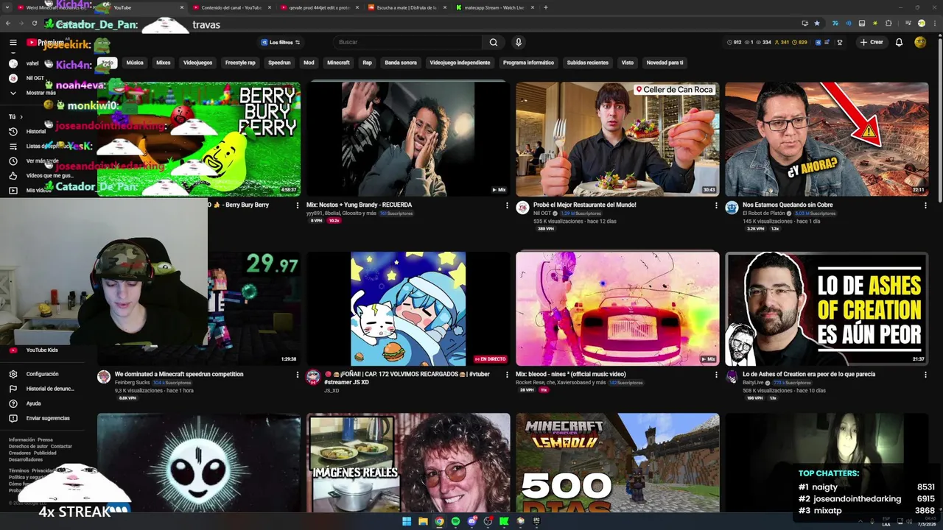Select the Banda sonora filter chip
Image resolution: width=943 pixels, height=530 pixels.
tap(401, 63)
